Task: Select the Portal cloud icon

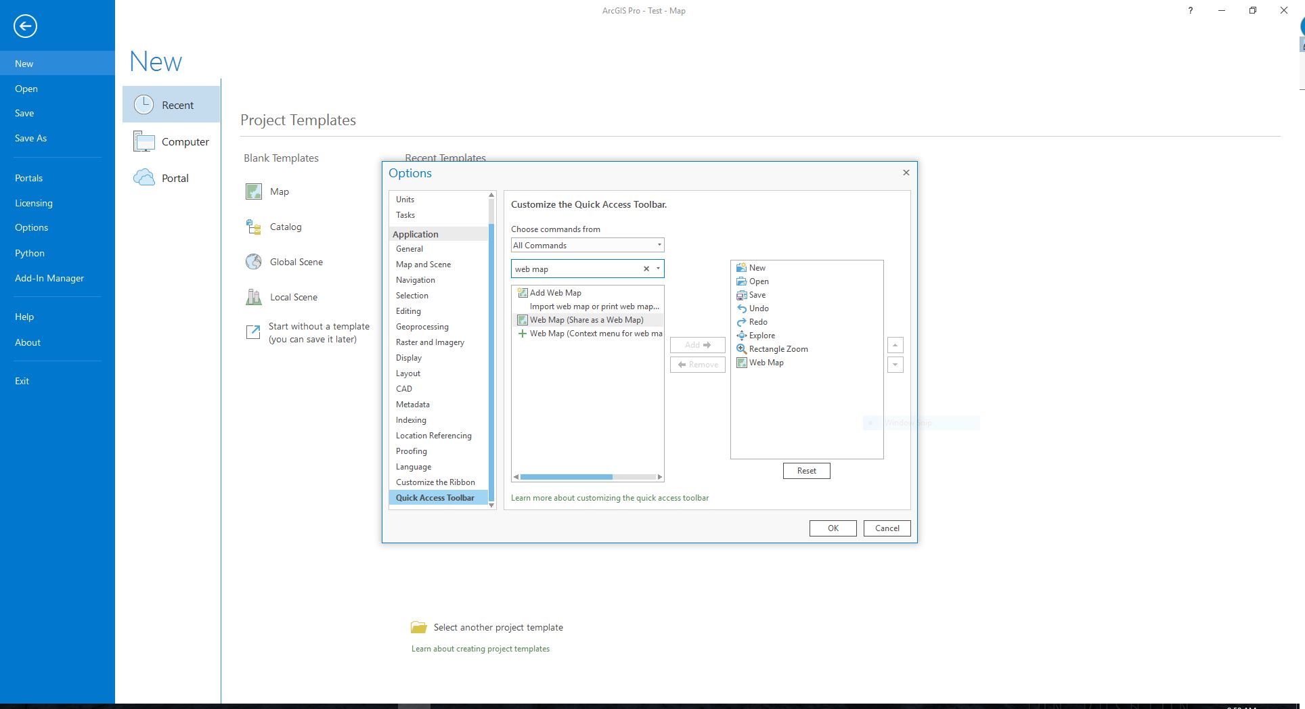Action: pos(144,178)
